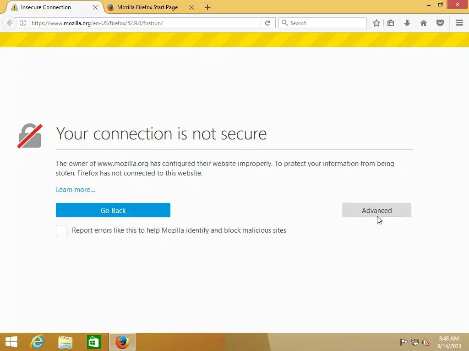Close the Mozilla Firefox Start Page tab
Screen dimensions: 469x351
click(191, 7)
